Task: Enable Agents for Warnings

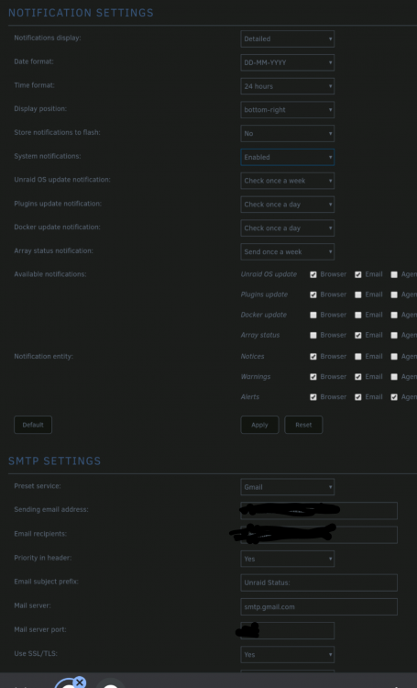Action: 394,377
